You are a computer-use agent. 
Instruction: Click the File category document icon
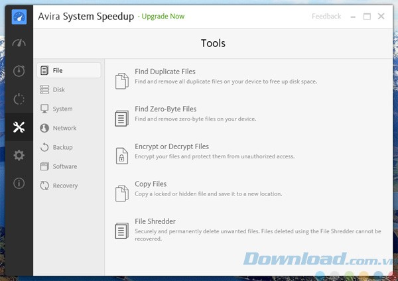point(44,70)
